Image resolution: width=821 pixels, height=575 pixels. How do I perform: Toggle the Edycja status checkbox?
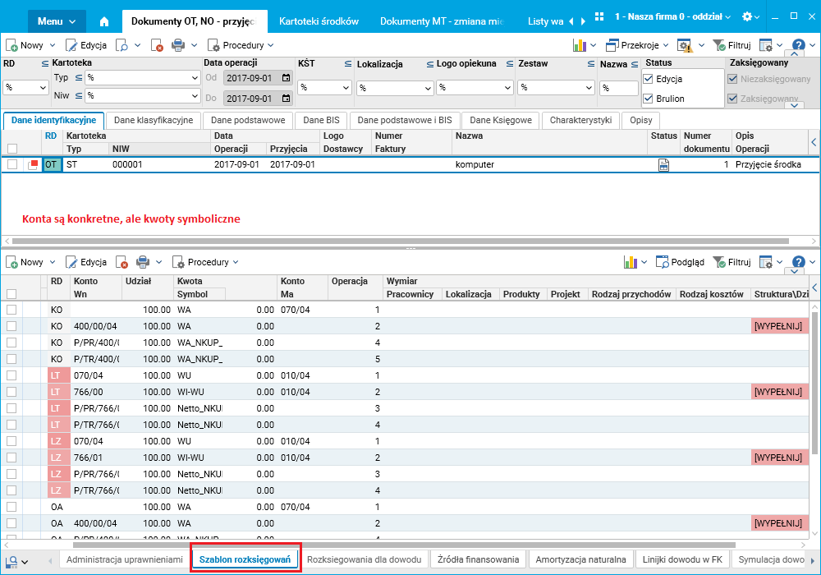pyautogui.click(x=649, y=79)
